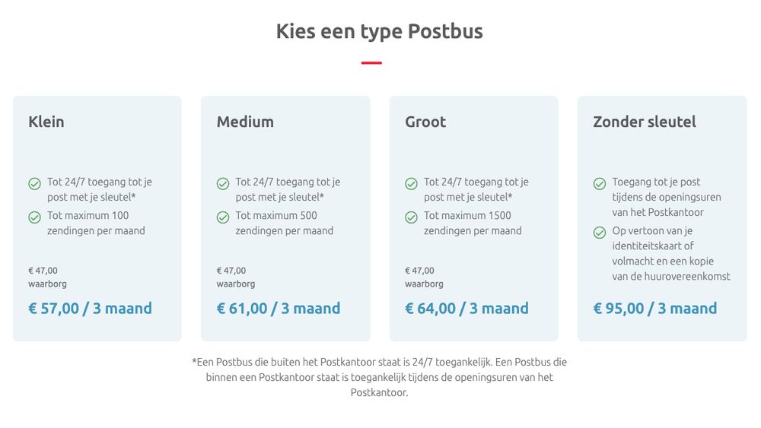Select the Klein postbus card title
Viewport: 761px width, 428px height.
[46, 122]
